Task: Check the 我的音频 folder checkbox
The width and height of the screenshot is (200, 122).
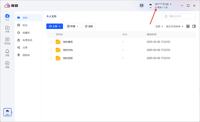Action: (50, 42)
